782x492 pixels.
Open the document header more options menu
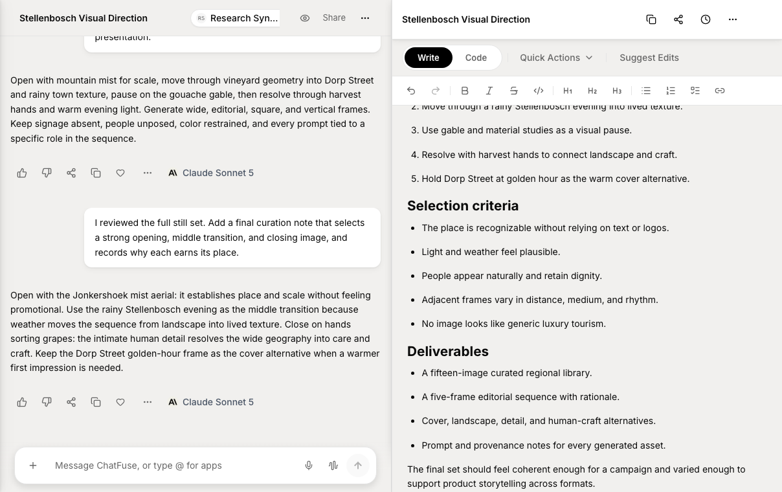click(x=733, y=19)
